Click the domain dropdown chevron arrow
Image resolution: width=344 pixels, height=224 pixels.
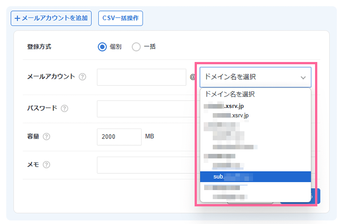point(303,77)
